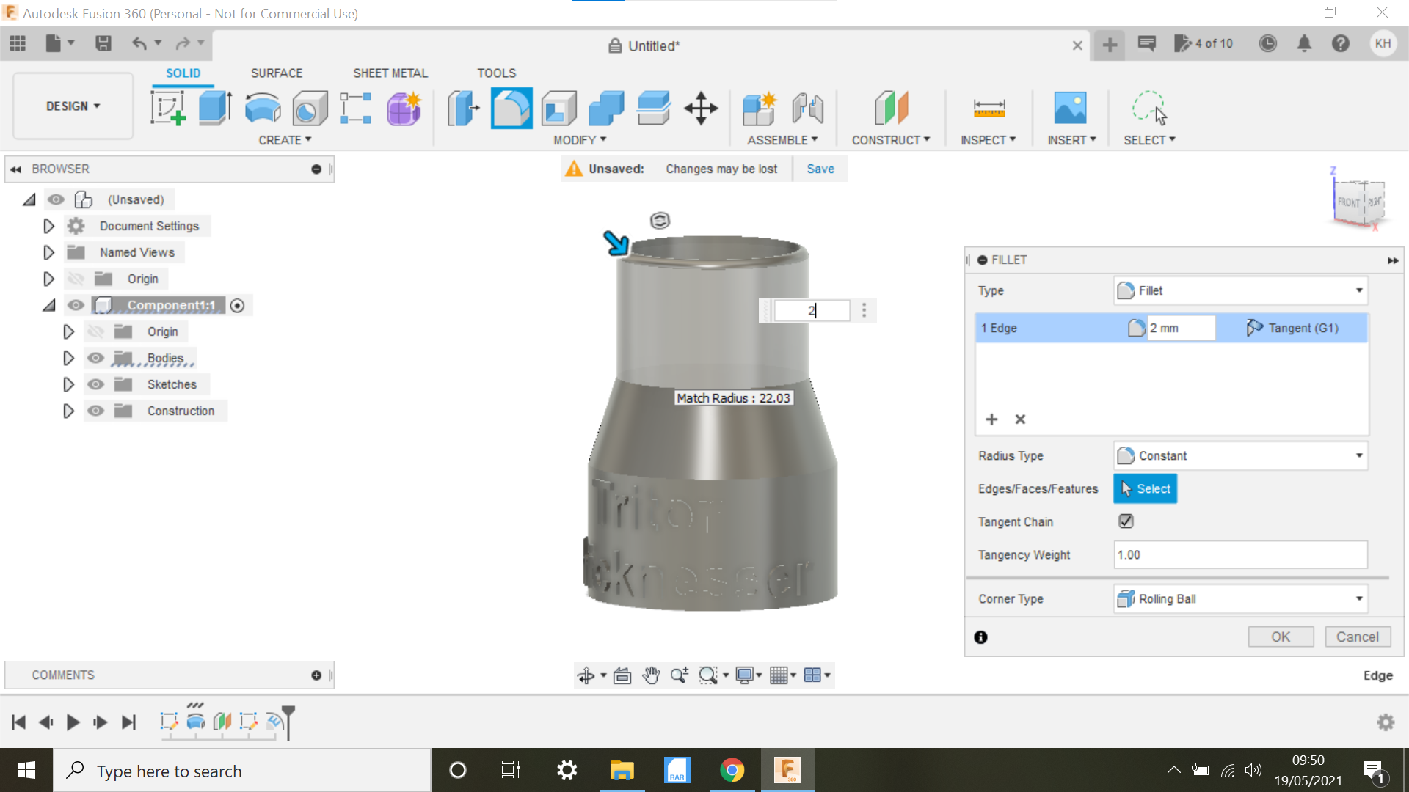Viewport: 1409px width, 792px height.
Task: Create a new component via Assemble
Action: [x=760, y=108]
